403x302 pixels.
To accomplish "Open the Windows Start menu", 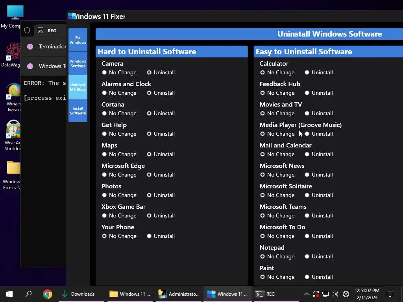I will [x=9, y=294].
